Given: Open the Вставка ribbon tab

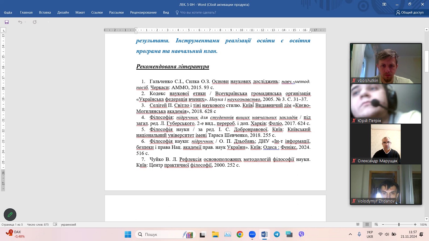Looking at the screenshot, I should (45, 13).
